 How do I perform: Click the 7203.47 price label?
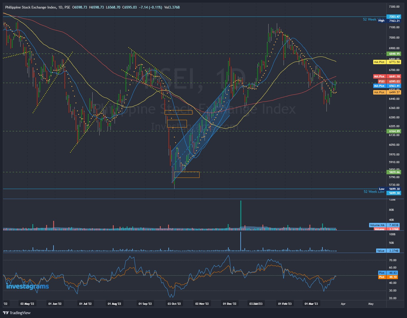tap(394, 17)
